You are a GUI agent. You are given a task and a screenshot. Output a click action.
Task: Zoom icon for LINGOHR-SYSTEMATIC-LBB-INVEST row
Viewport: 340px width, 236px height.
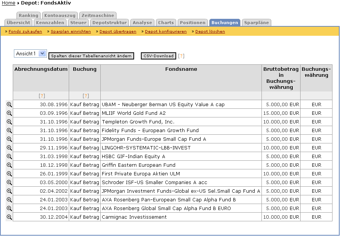pyautogui.click(x=9, y=148)
